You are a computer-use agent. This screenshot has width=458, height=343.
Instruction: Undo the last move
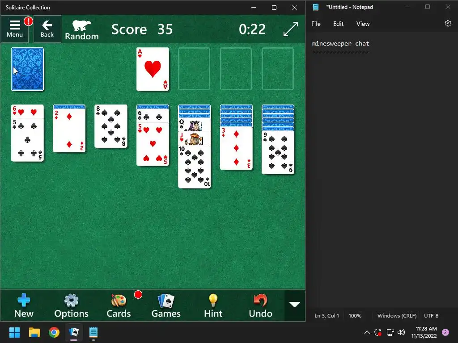(x=261, y=305)
